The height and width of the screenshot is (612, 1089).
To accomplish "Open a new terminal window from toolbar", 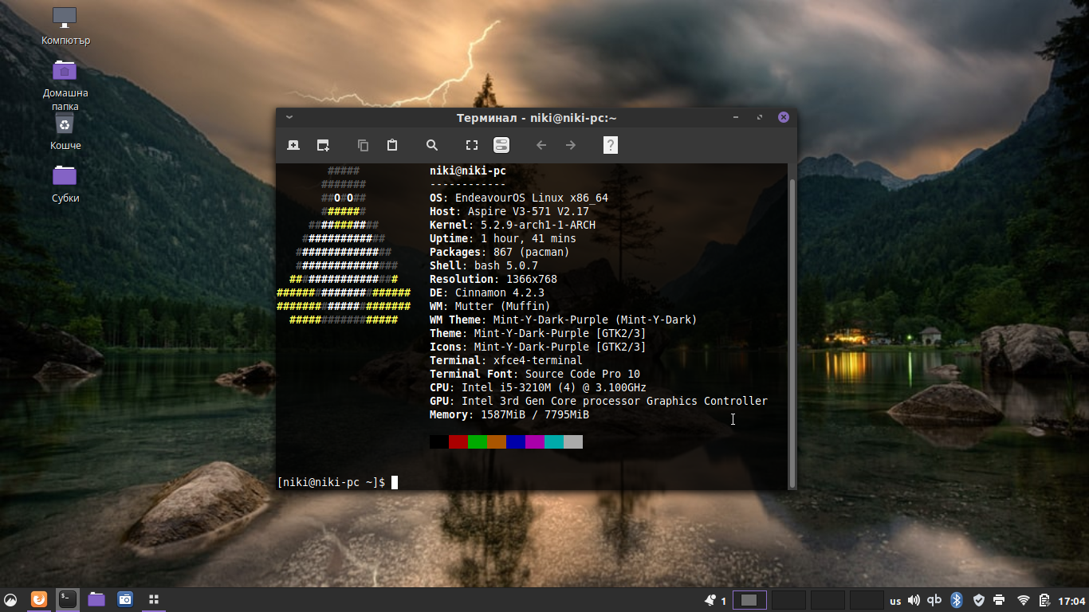I will (323, 145).
